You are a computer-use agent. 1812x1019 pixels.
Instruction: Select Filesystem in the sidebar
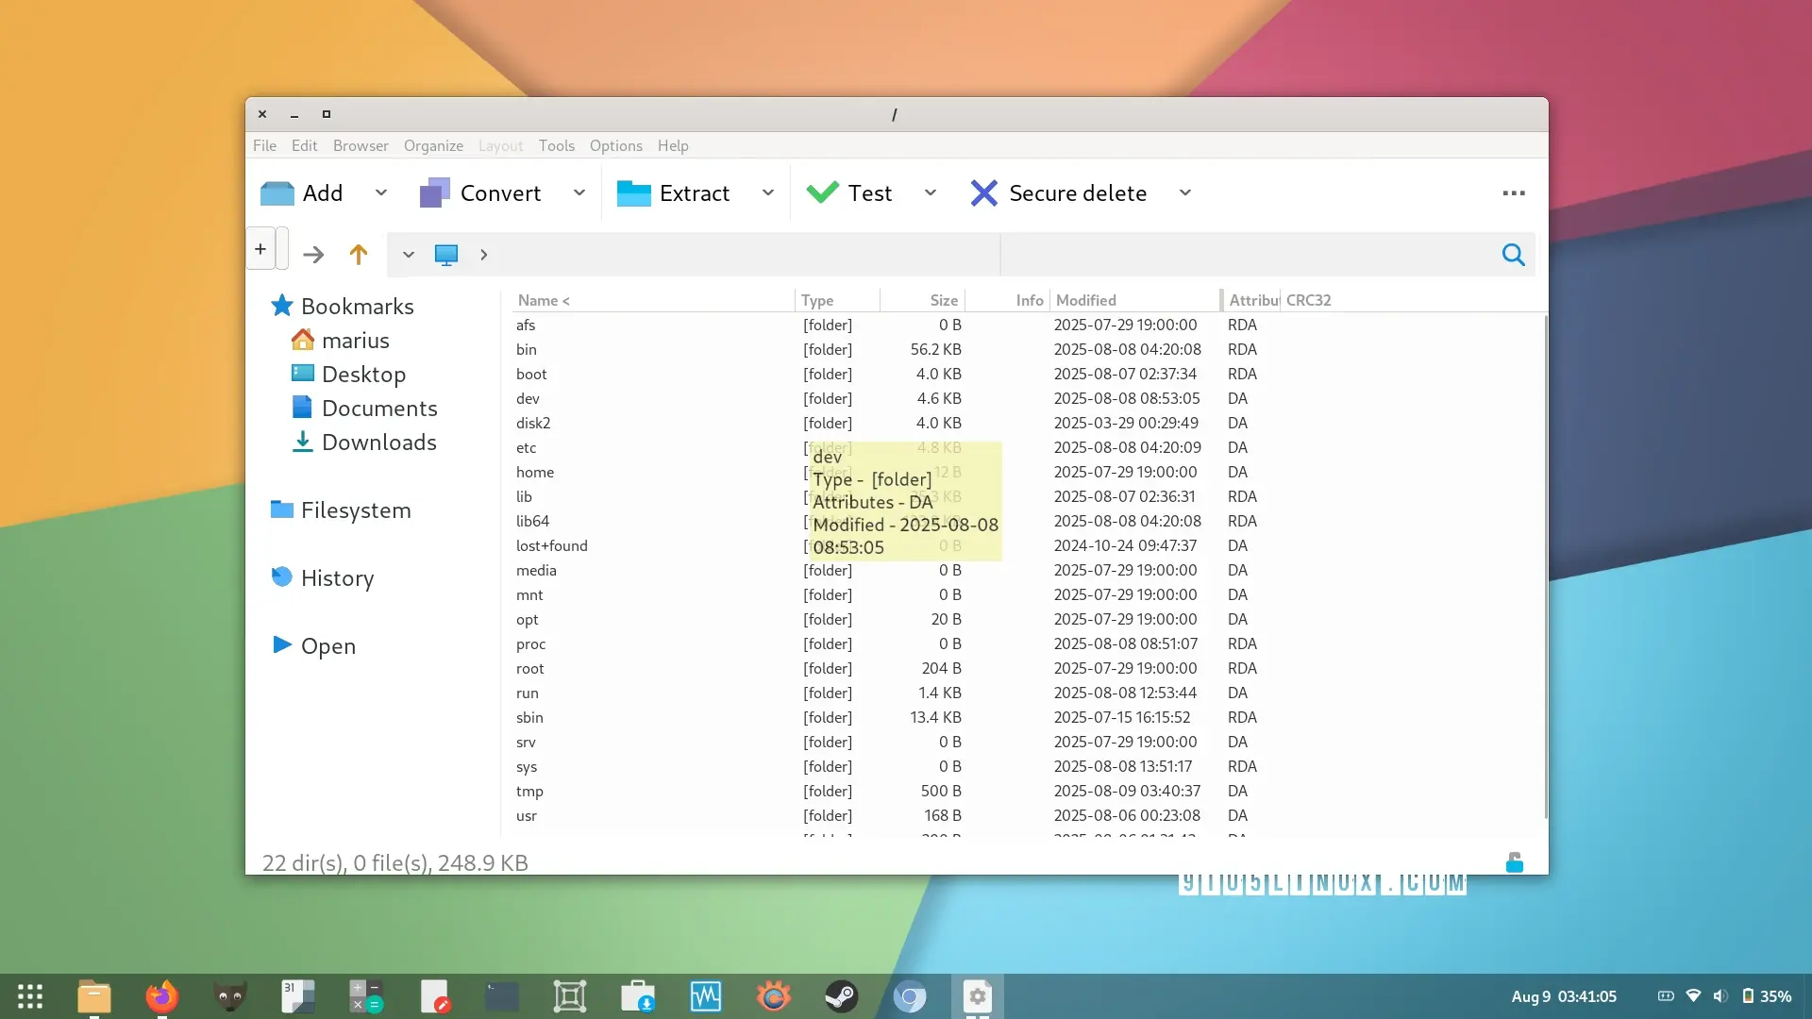point(355,510)
